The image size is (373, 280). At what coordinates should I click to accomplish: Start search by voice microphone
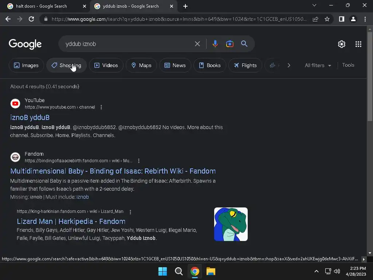(x=215, y=44)
